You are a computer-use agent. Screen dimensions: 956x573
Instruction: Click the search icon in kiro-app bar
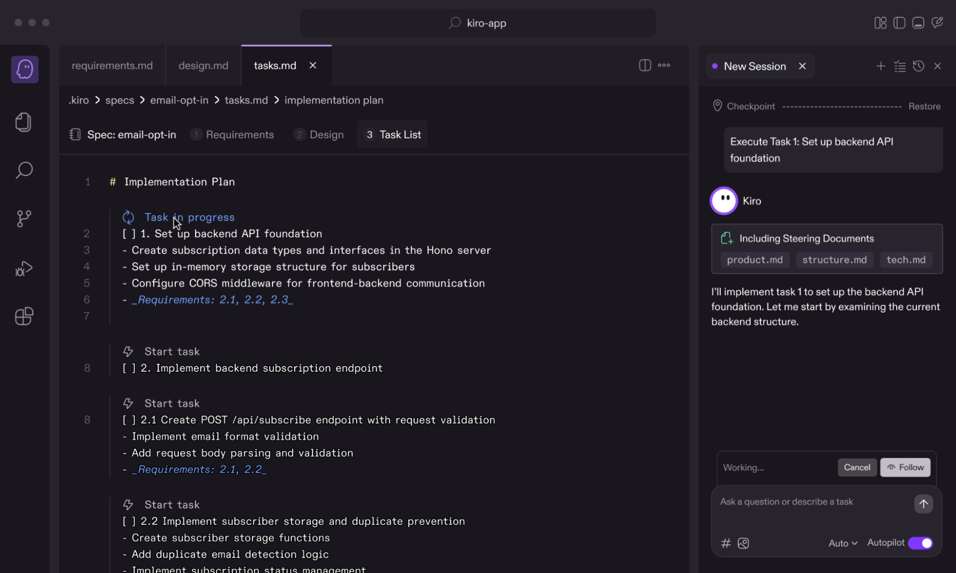click(x=454, y=22)
